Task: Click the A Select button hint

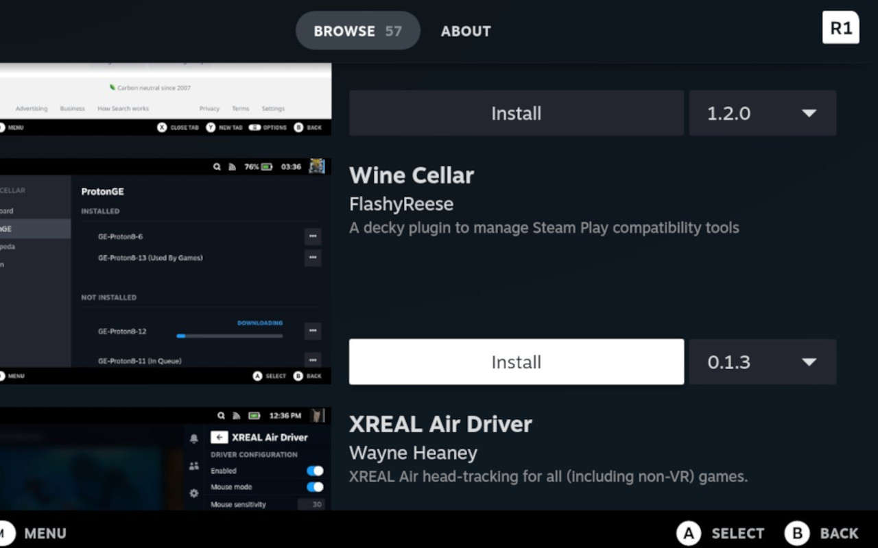Action: coord(720,534)
